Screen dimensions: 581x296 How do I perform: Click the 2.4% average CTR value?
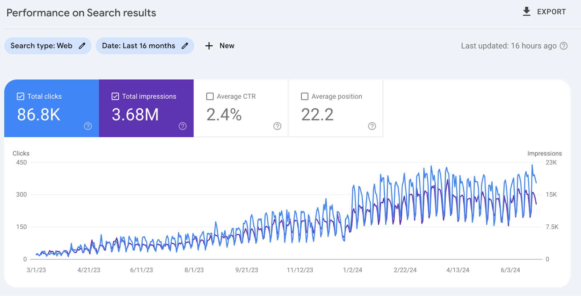[x=224, y=115]
